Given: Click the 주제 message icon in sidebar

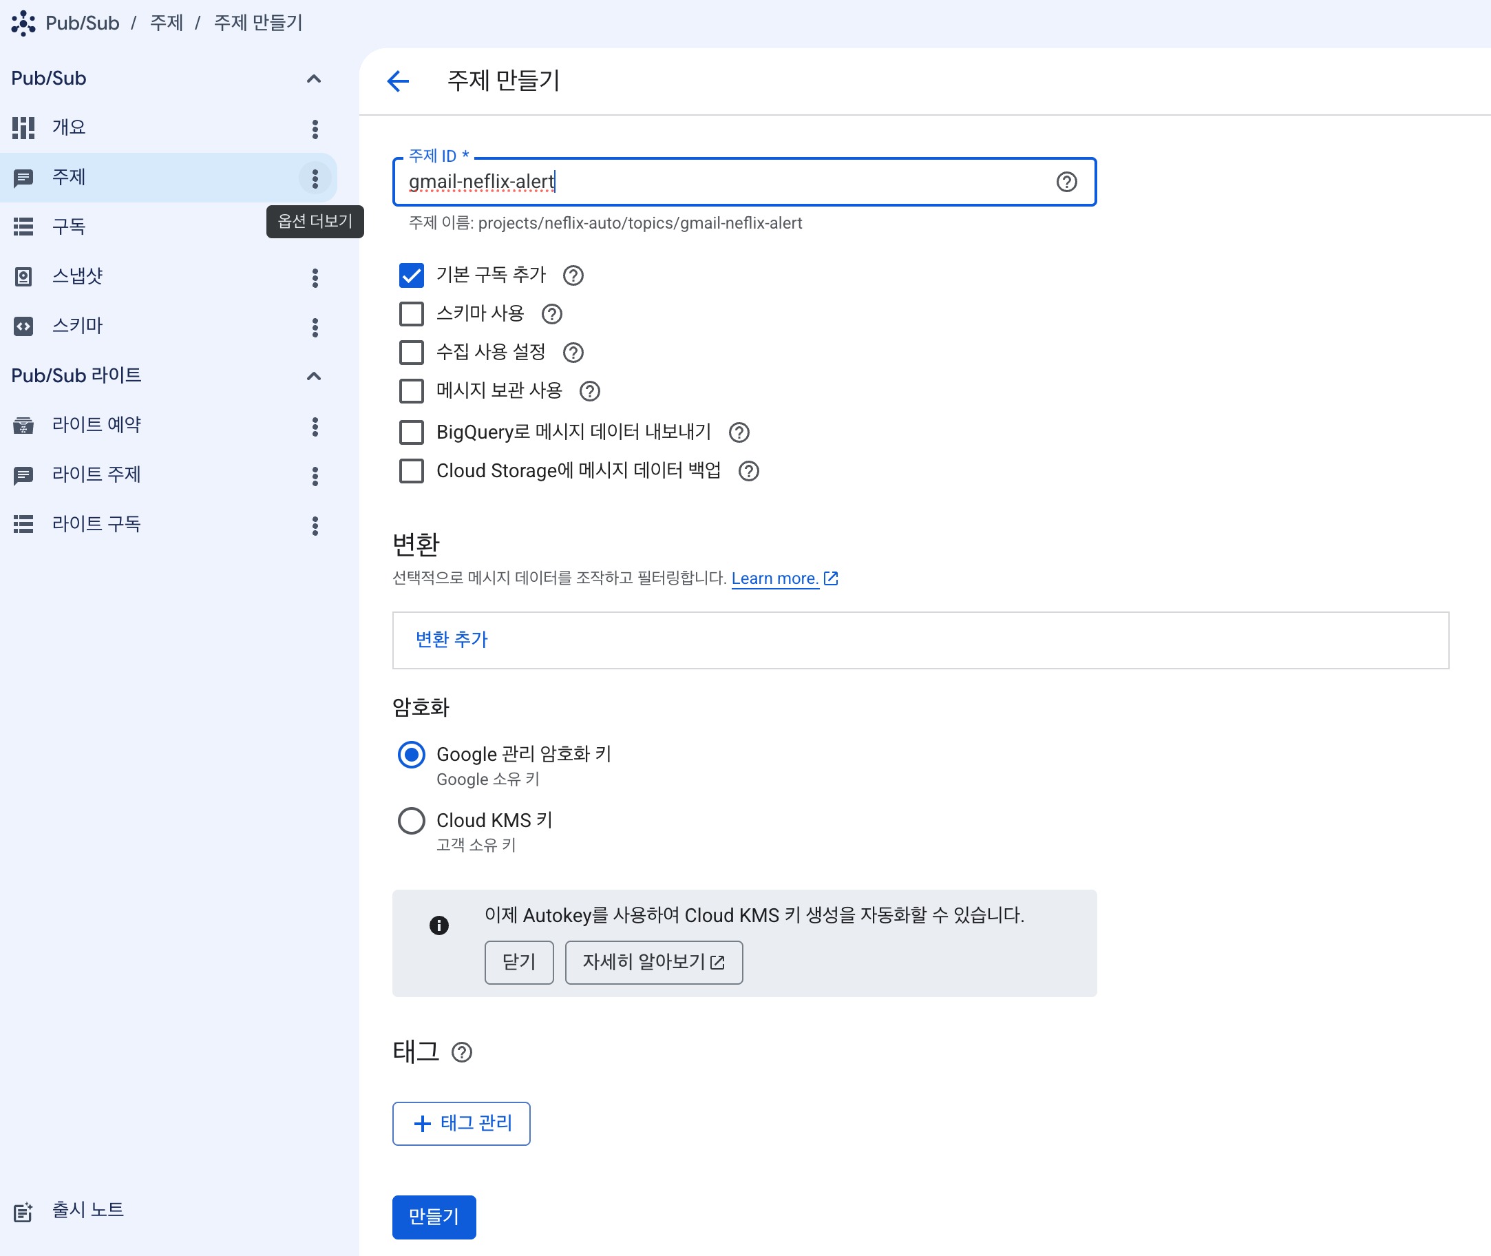Looking at the screenshot, I should 23,178.
